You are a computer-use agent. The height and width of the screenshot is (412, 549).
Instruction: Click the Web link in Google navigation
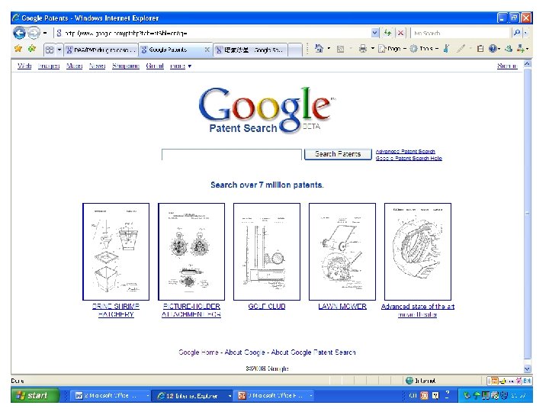(24, 66)
